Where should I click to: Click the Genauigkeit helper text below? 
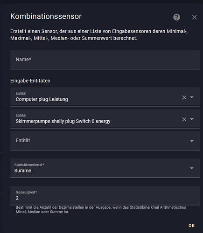pos(101,210)
